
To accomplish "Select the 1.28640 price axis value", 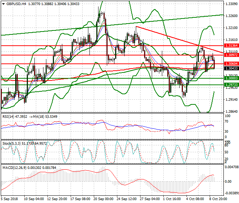I will coord(231,112).
